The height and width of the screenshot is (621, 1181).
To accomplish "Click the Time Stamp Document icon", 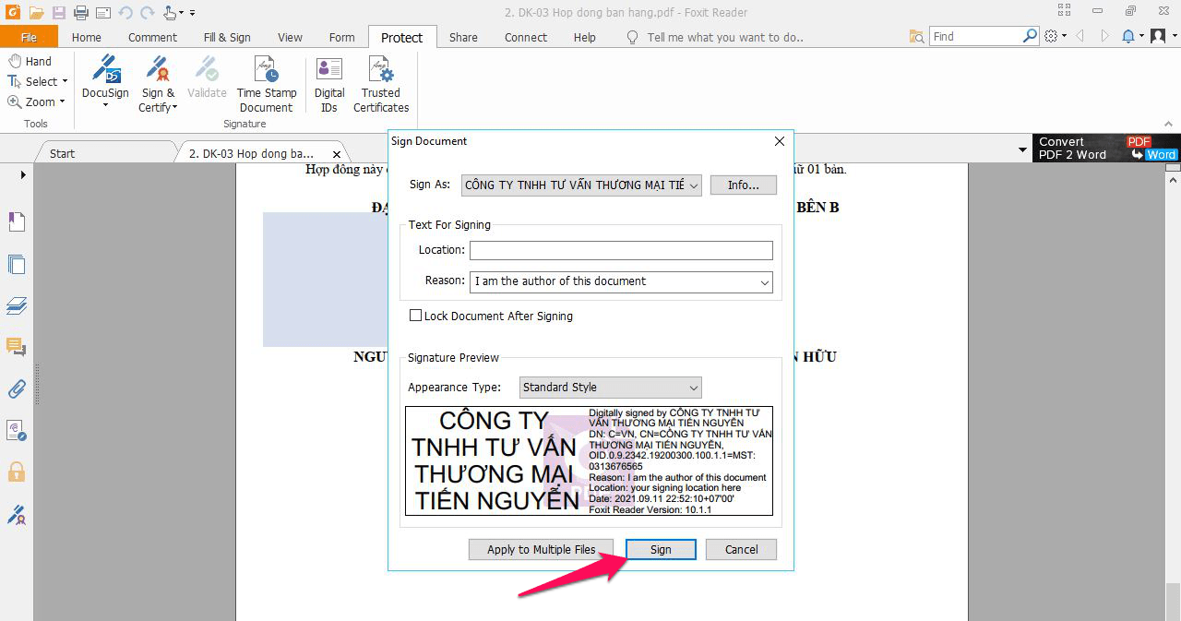I will tap(266, 83).
